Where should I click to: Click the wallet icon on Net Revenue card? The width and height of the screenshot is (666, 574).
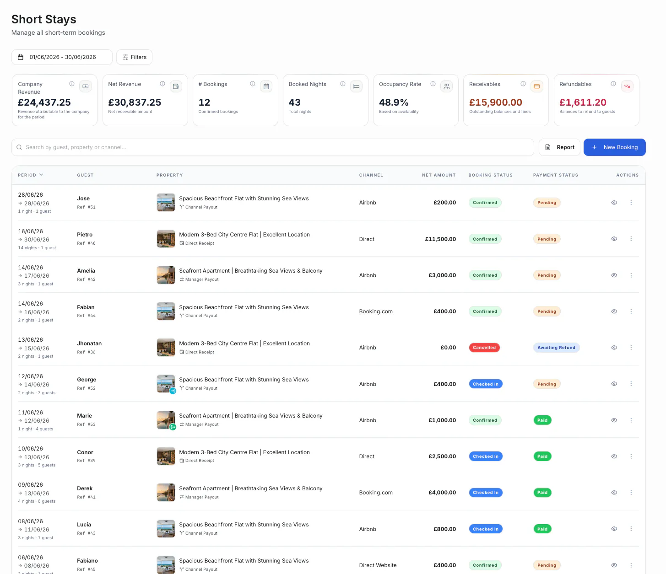click(x=176, y=86)
